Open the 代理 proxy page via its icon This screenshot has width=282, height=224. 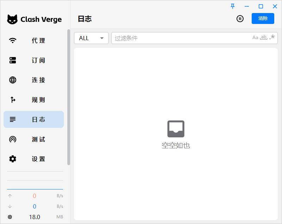click(x=13, y=41)
